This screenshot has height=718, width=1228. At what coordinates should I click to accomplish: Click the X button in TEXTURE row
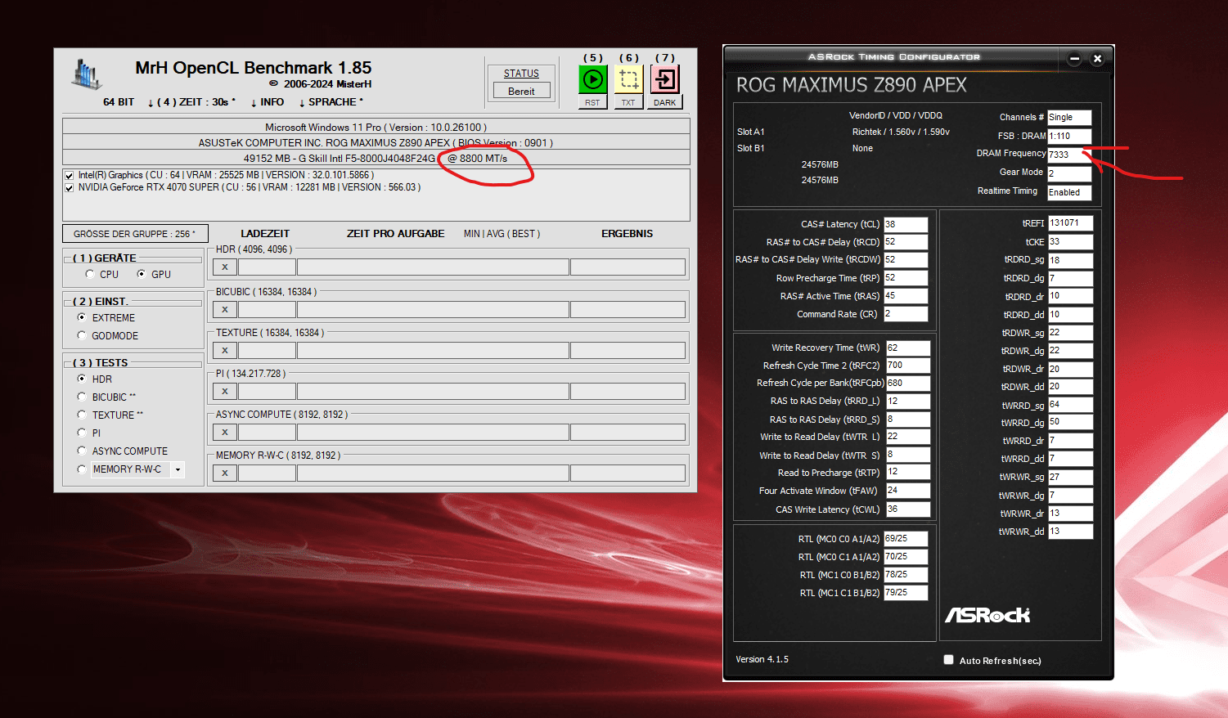[225, 350]
